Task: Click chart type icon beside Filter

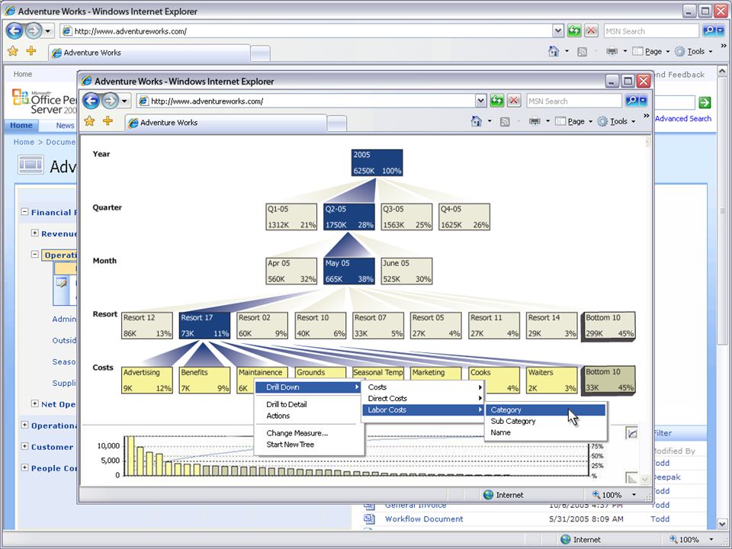Action: [x=631, y=433]
